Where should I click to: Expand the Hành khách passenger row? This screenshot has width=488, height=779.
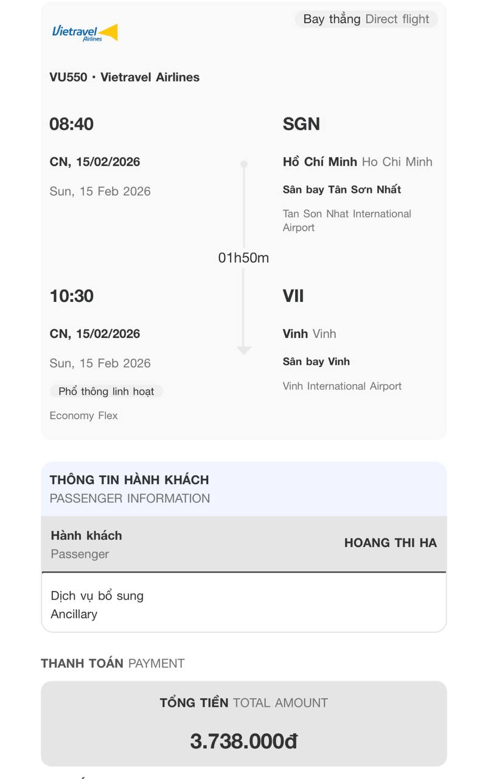(x=243, y=544)
